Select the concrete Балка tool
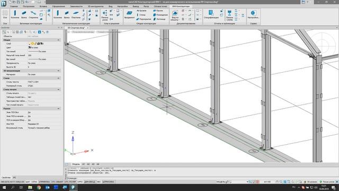This screenshot has height=191, width=339. (x=24, y=14)
